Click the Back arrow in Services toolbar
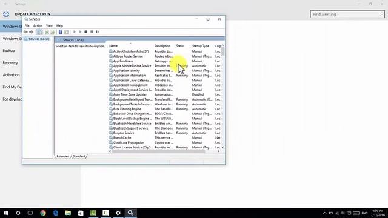Image resolution: width=388 pixels, height=218 pixels. [25, 32]
